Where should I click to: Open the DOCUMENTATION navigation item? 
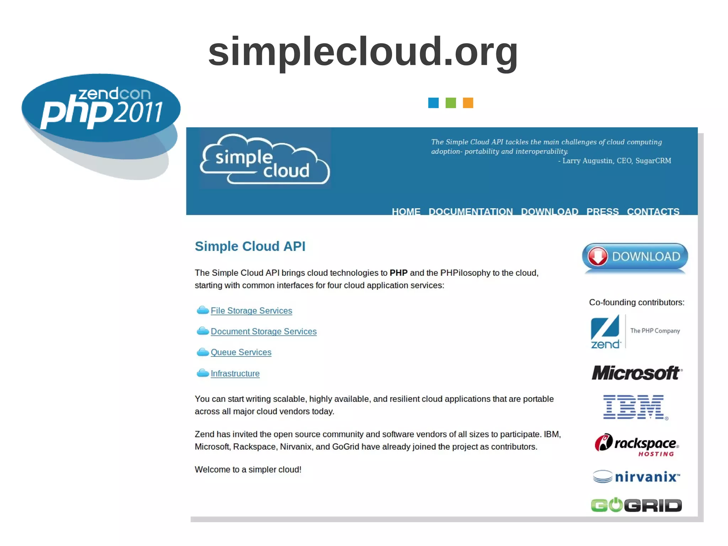point(471,211)
